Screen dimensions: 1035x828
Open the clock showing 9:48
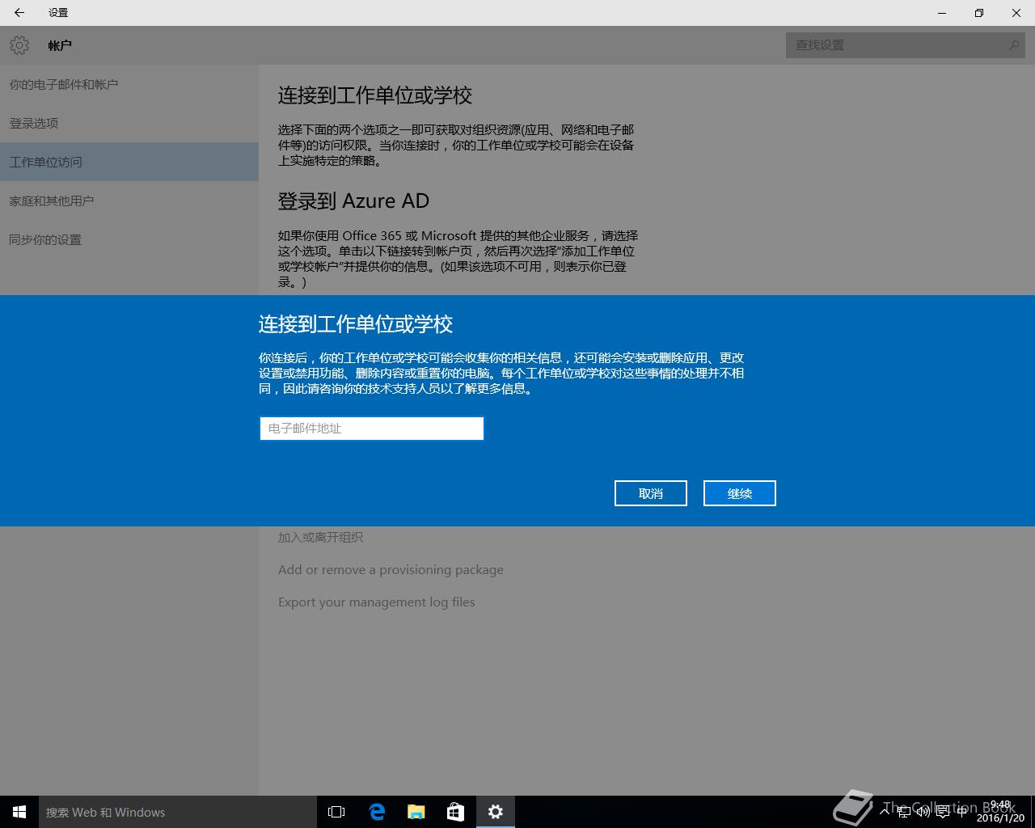(x=1000, y=812)
